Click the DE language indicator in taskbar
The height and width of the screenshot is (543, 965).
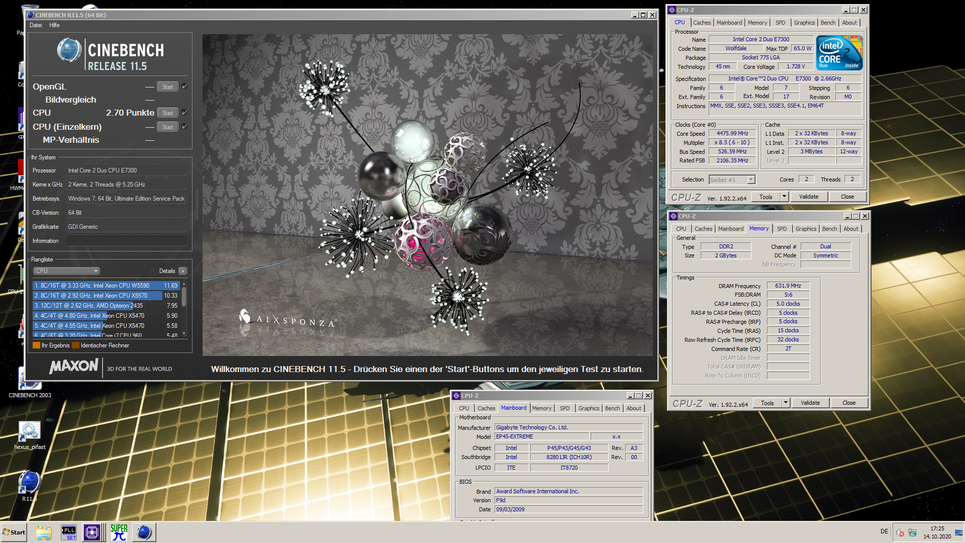884,531
